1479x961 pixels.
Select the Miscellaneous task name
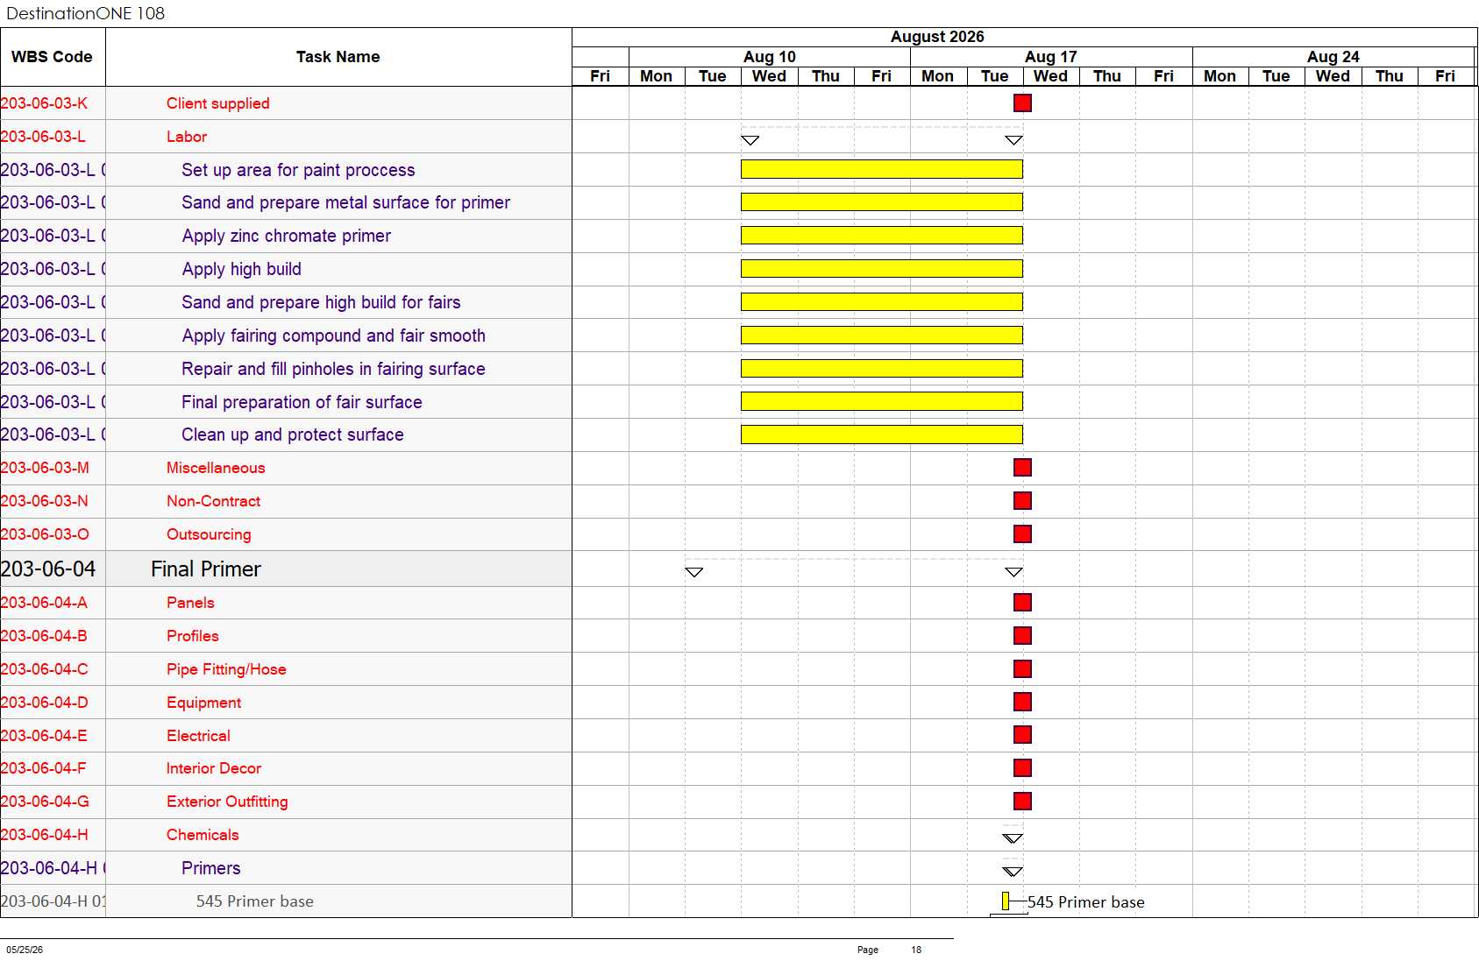tap(216, 468)
